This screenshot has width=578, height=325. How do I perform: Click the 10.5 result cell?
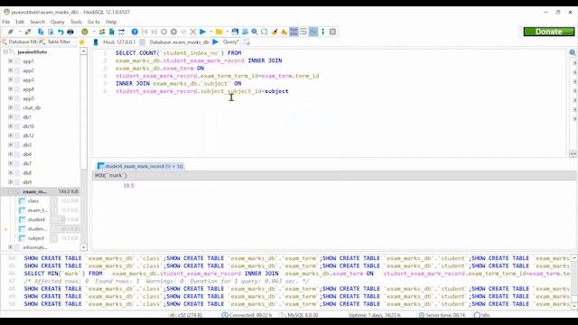click(x=114, y=185)
